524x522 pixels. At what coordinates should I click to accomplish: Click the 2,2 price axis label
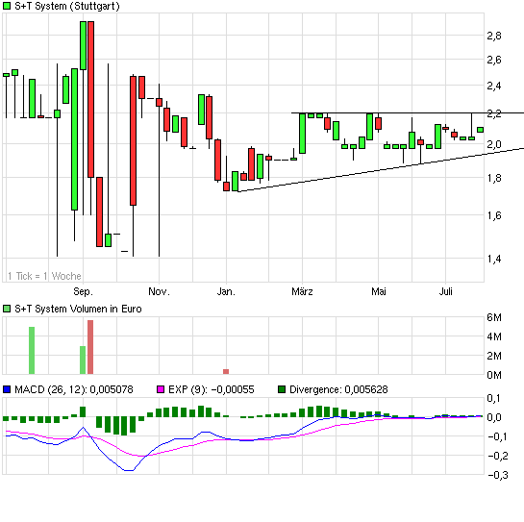494,113
